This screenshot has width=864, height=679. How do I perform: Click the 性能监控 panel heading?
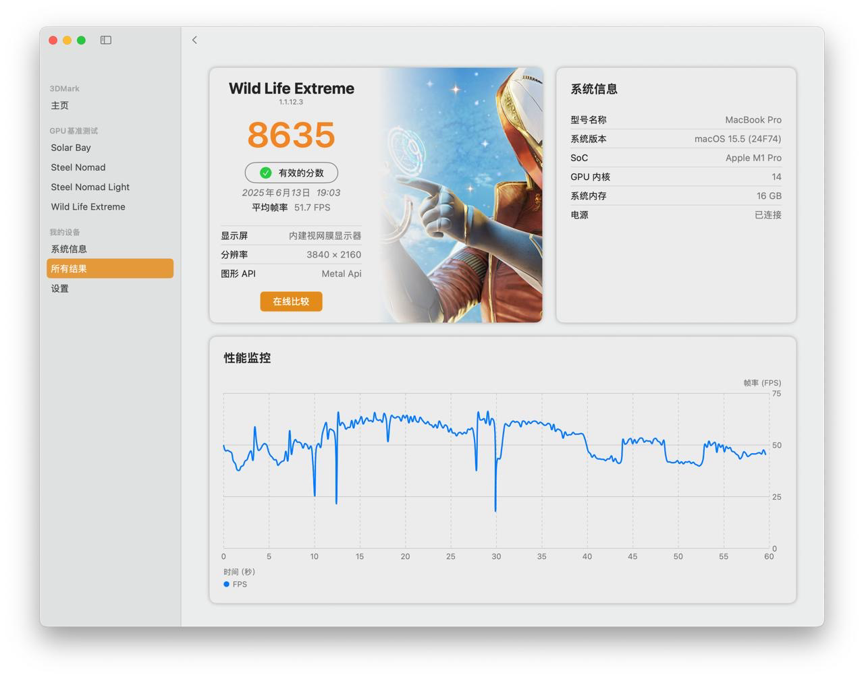point(247,358)
